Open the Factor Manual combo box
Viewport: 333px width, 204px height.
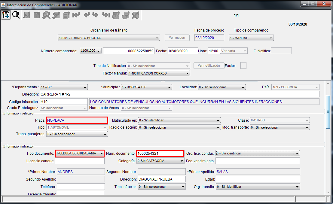(x=187, y=73)
